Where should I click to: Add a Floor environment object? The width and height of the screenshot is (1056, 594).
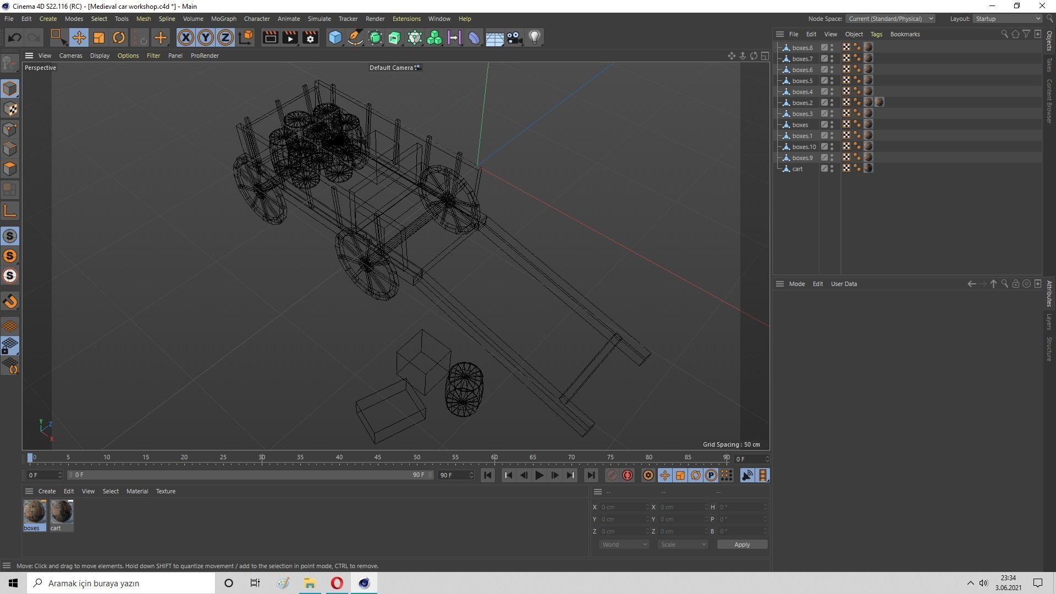(494, 37)
